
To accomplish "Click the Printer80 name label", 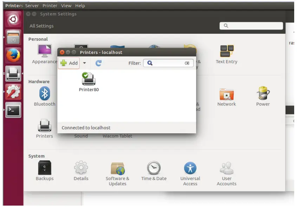I will (x=89, y=89).
